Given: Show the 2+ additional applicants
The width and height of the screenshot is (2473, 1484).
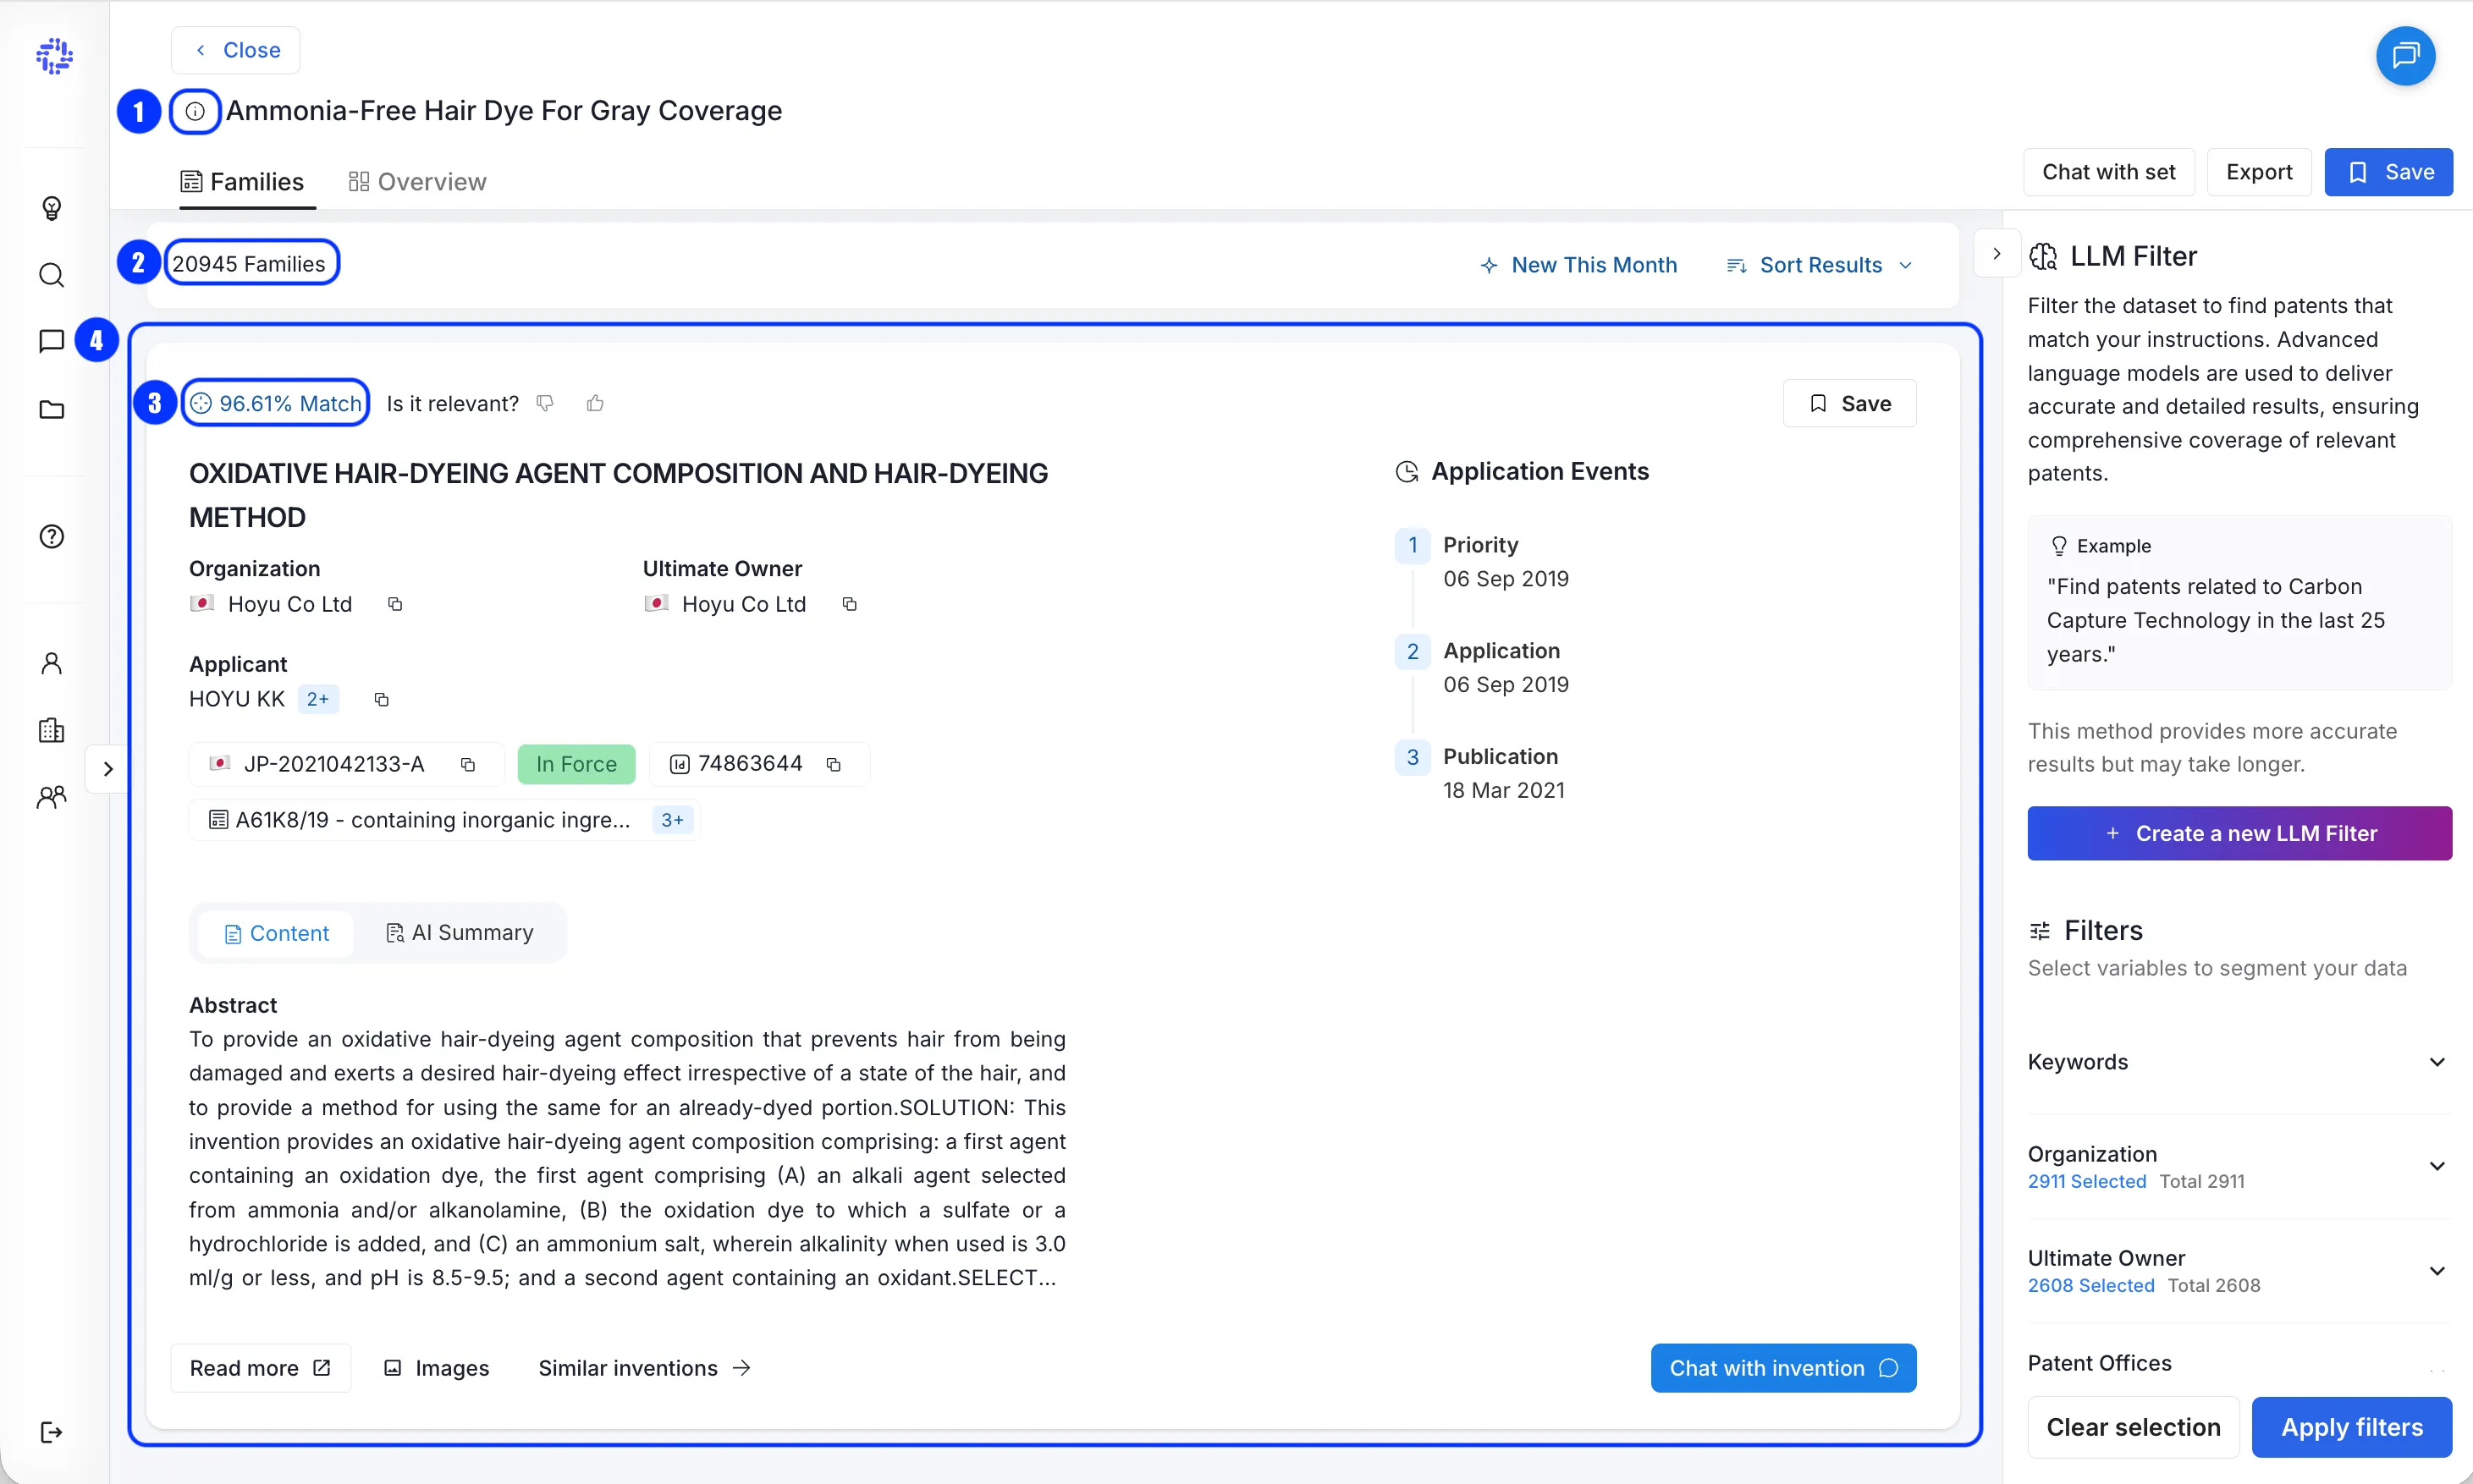Looking at the screenshot, I should [318, 699].
